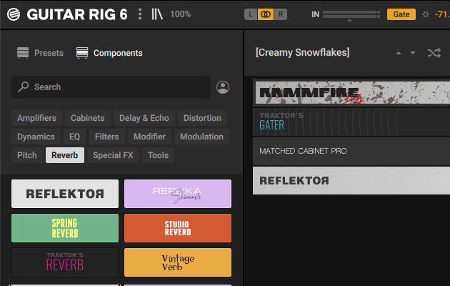This screenshot has width=450, height=286.
Task: Select the Studio Reverb component tile
Action: pyautogui.click(x=178, y=228)
